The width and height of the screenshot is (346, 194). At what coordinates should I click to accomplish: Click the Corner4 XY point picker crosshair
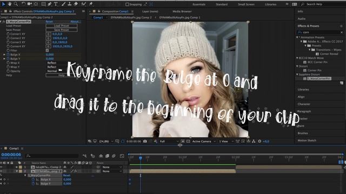pos(49,46)
